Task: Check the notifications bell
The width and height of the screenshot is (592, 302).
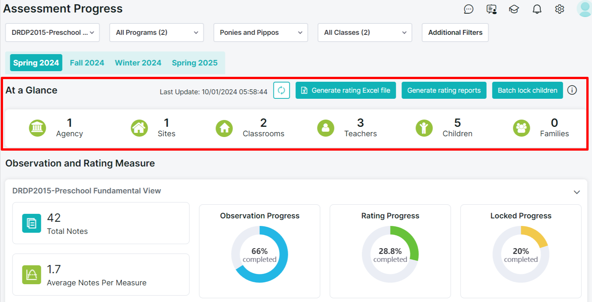Action: (537, 9)
